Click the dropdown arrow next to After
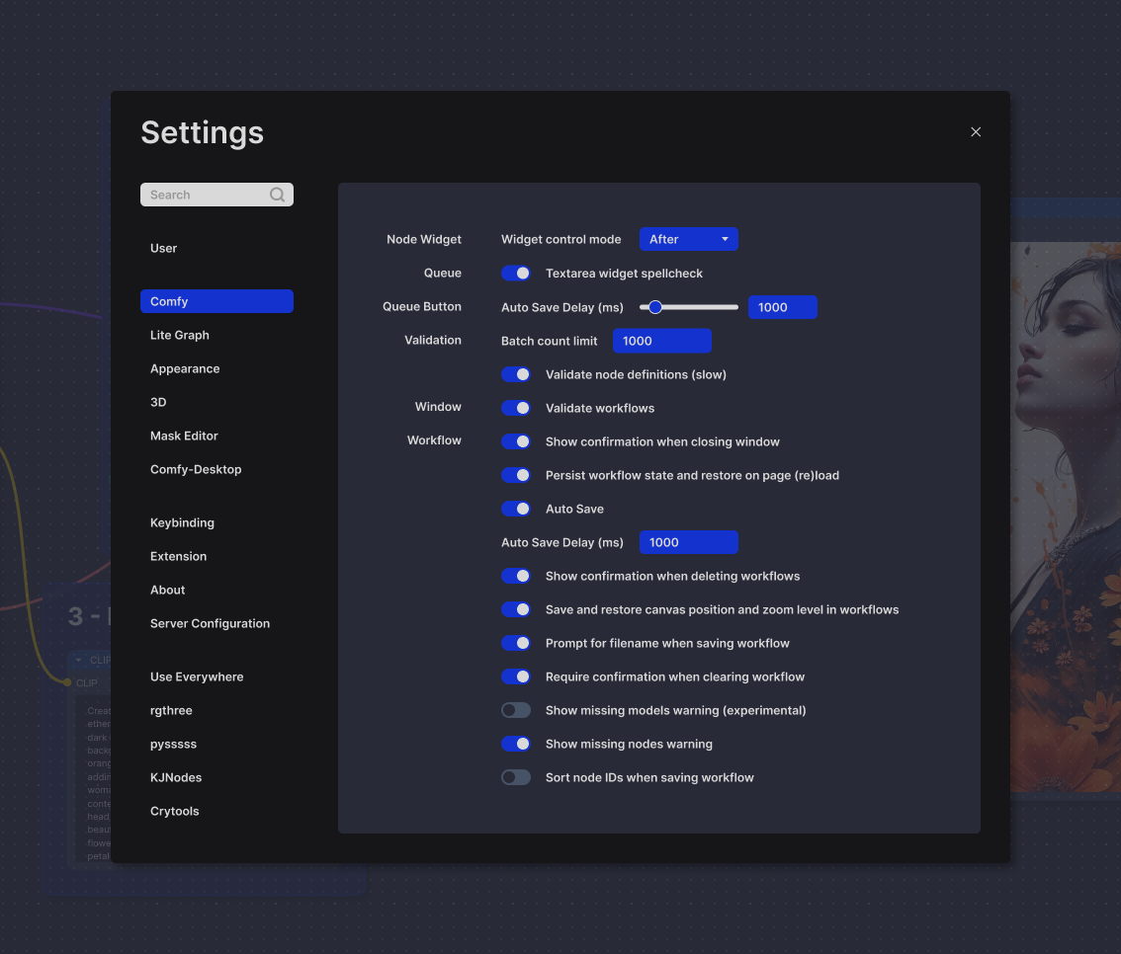The width and height of the screenshot is (1121, 954). (725, 239)
